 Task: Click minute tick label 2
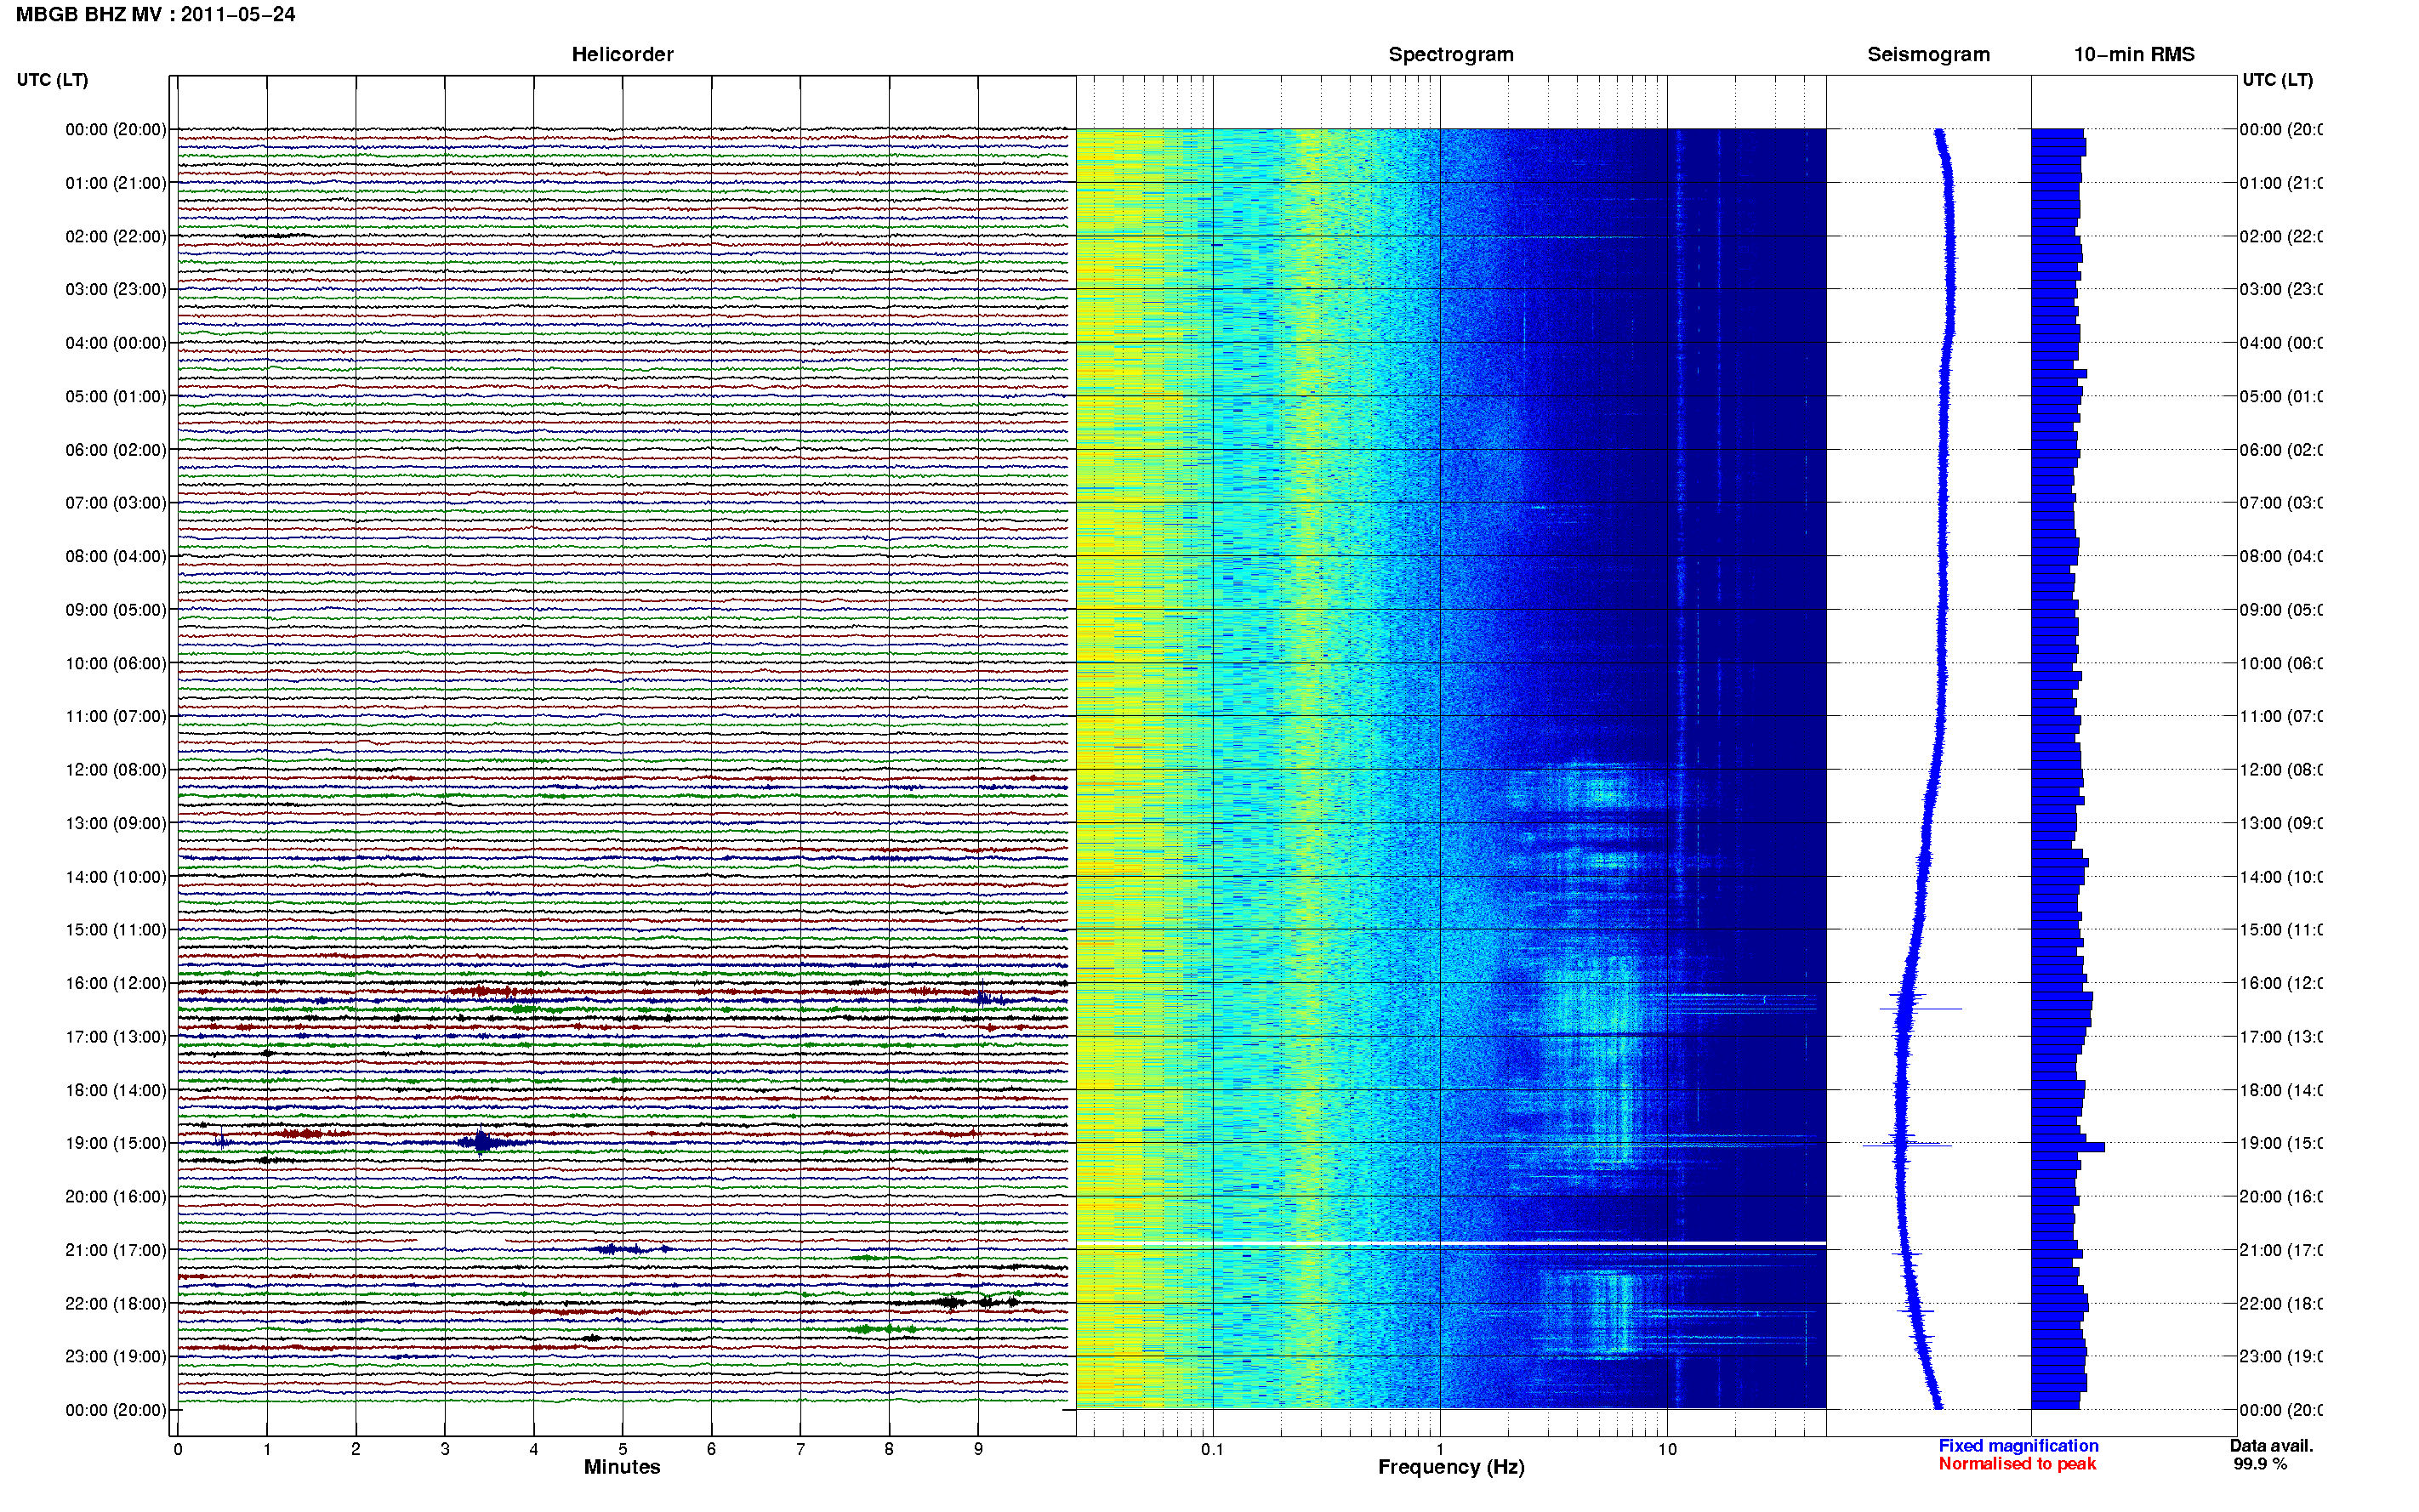click(356, 1450)
